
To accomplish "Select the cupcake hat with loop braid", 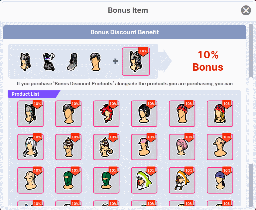I will (106, 147).
